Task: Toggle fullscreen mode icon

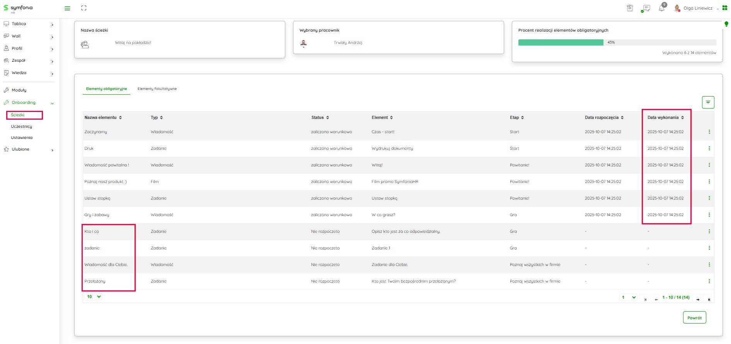Action: (84, 8)
